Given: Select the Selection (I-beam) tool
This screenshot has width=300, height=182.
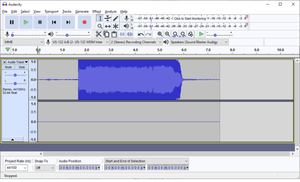Looking at the screenshot, I should (100, 19).
